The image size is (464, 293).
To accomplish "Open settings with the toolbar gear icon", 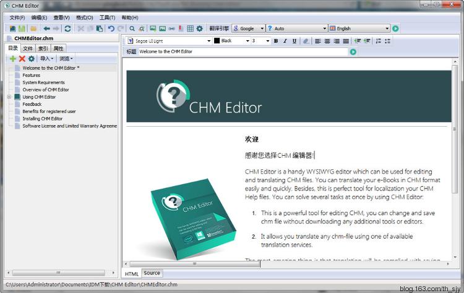I will click(199, 28).
